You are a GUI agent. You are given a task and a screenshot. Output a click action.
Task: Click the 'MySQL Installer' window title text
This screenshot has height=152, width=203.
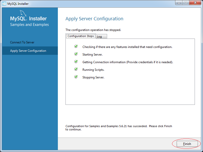click(x=18, y=4)
